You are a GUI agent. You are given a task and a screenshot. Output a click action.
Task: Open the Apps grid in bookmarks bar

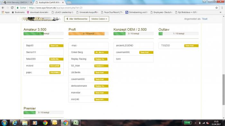point(5,12)
